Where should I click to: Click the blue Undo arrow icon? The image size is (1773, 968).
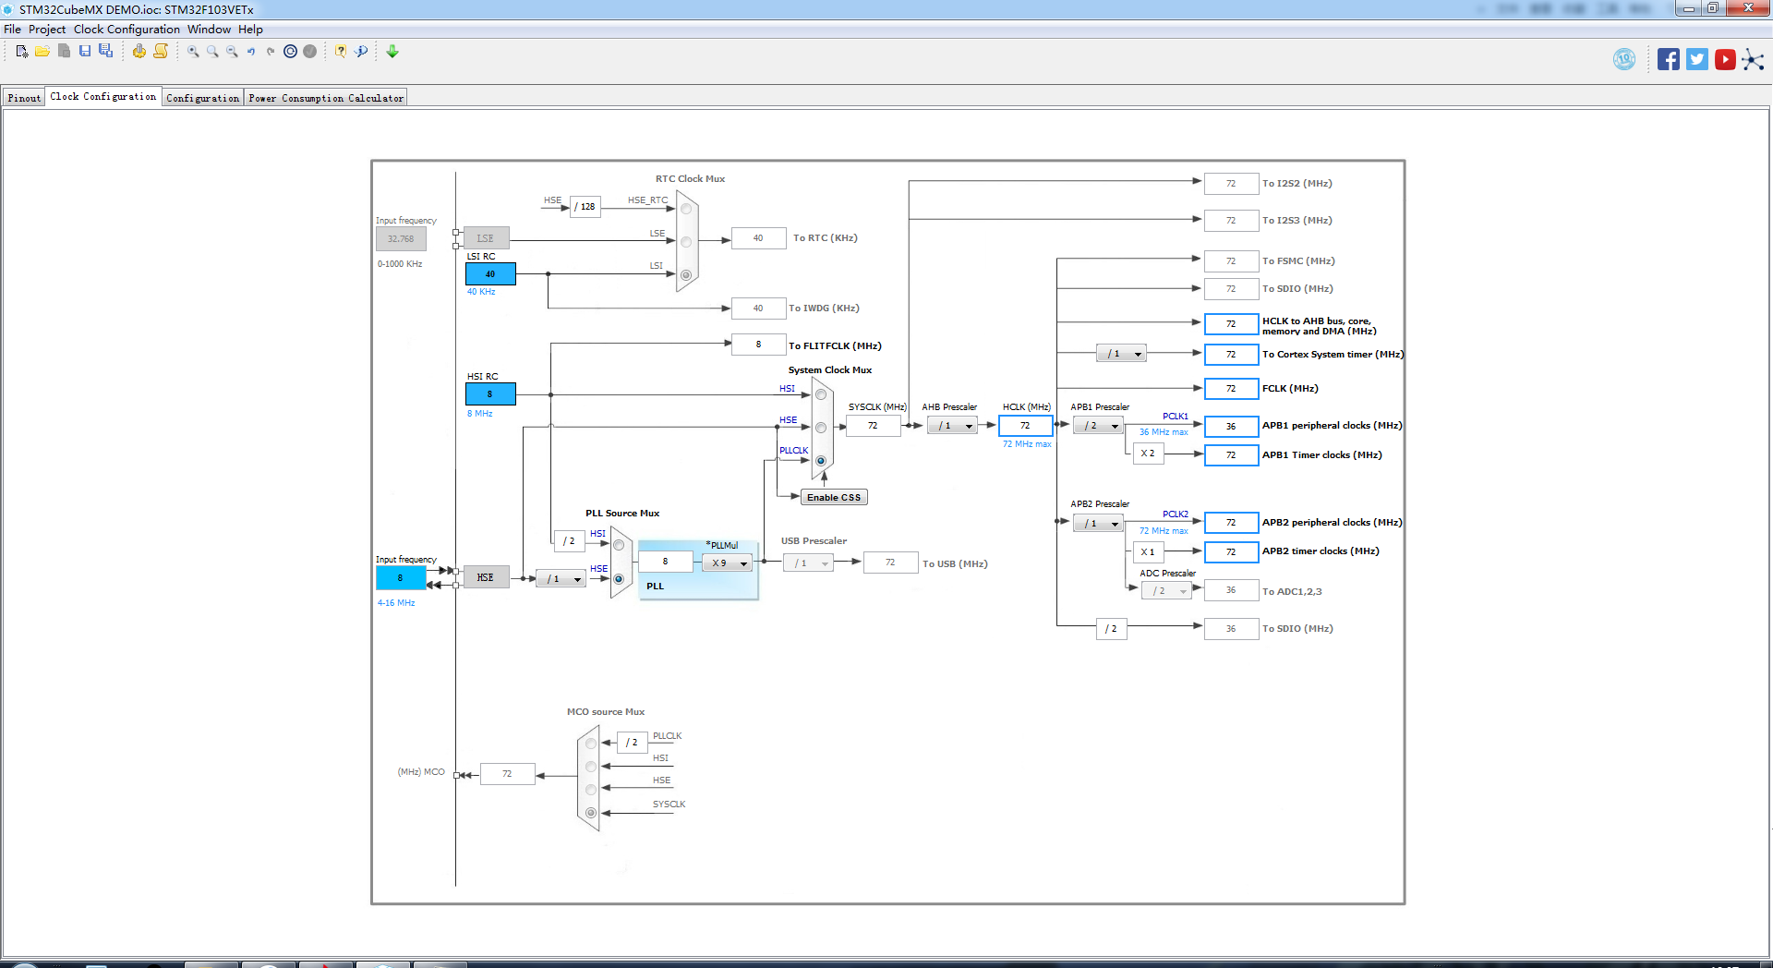251,52
